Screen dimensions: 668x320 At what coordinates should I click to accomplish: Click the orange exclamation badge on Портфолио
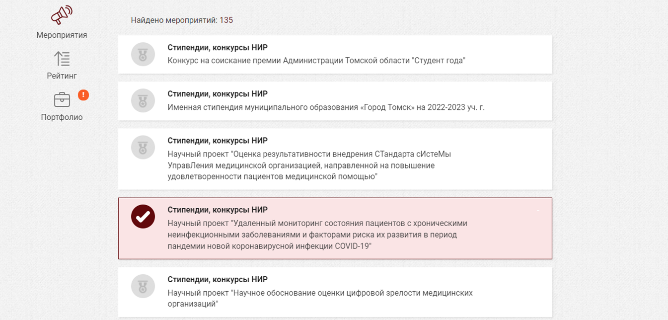click(83, 94)
